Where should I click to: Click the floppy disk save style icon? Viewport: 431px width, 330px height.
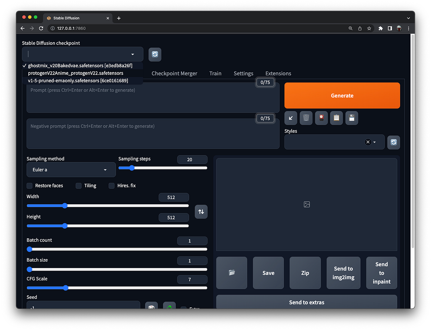(352, 118)
